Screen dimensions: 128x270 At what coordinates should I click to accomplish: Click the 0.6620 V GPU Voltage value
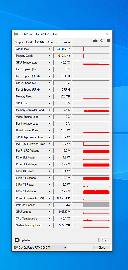62,212
